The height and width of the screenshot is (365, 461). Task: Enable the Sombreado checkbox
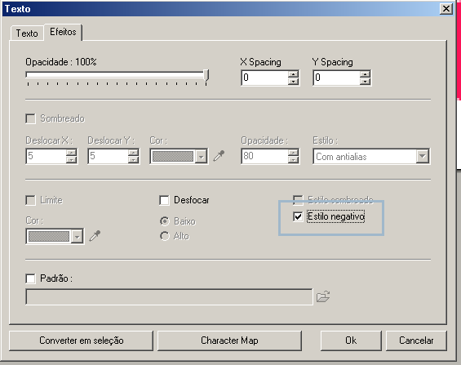pos(30,119)
